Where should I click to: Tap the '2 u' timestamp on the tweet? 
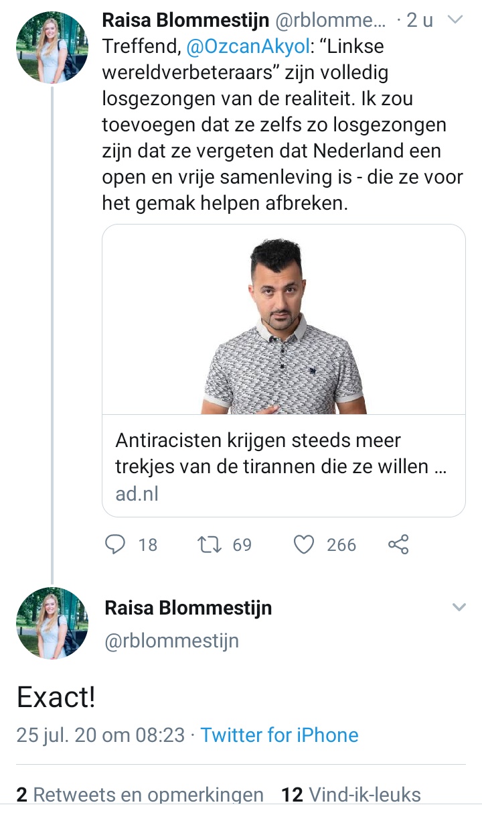click(x=419, y=21)
